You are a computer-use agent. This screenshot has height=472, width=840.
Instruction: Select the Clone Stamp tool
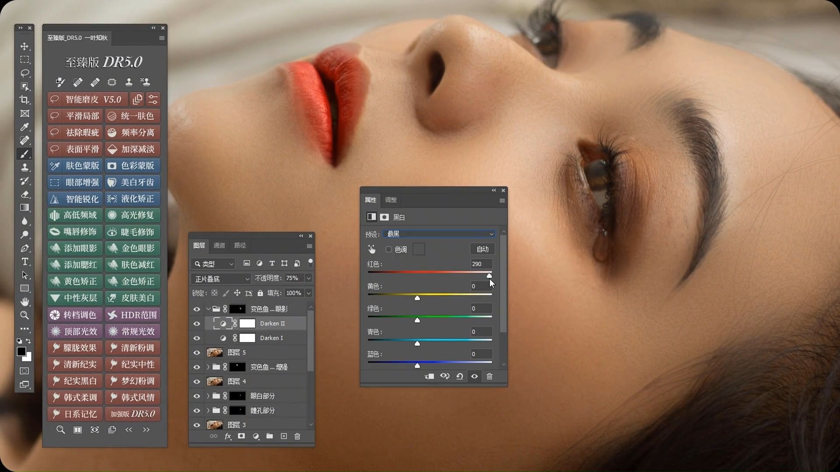(24, 167)
